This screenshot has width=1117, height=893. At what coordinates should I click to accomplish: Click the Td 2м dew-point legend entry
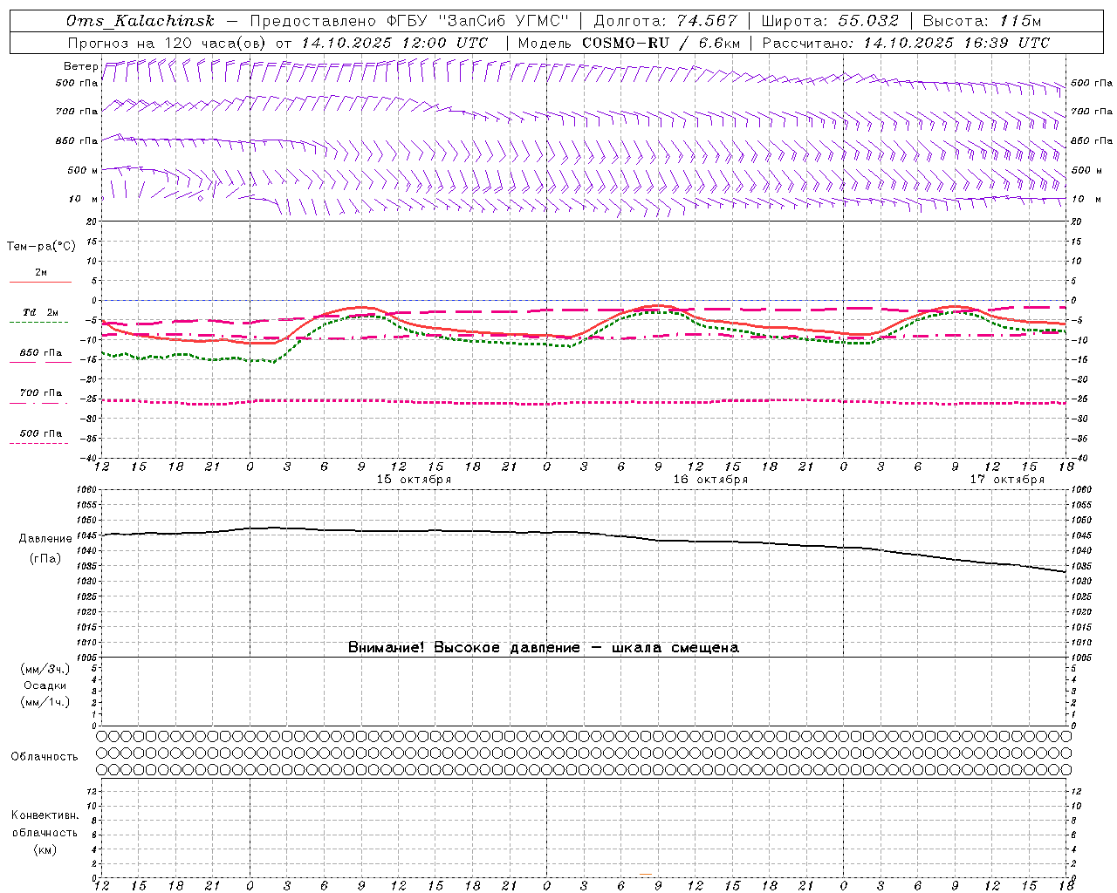[40, 312]
